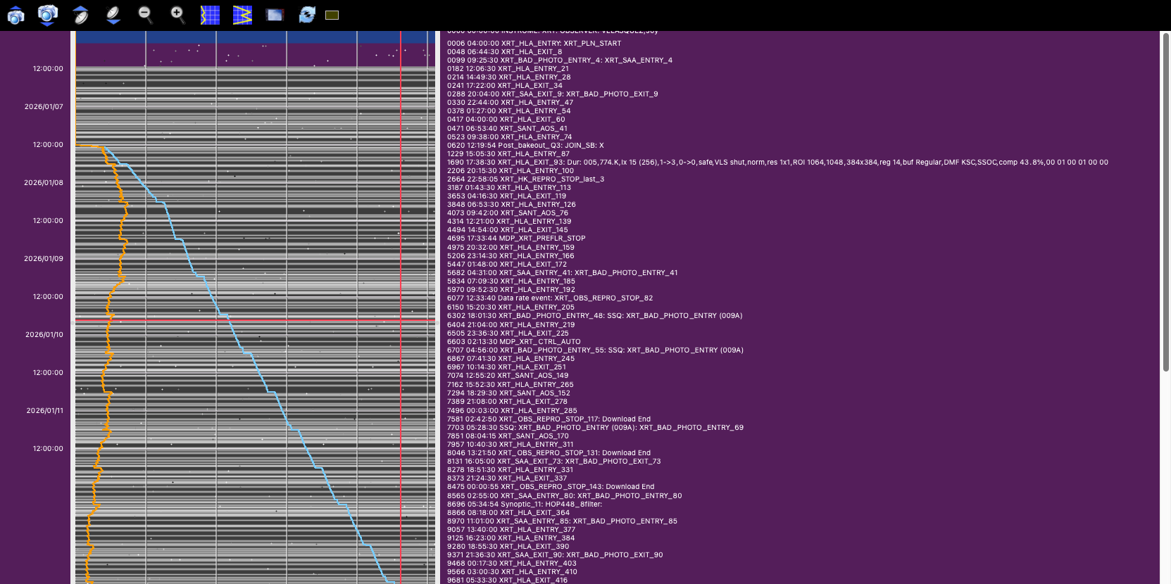Click the 2026/01/10 label on the time axis
The height and width of the screenshot is (584, 1171).
[x=44, y=335]
